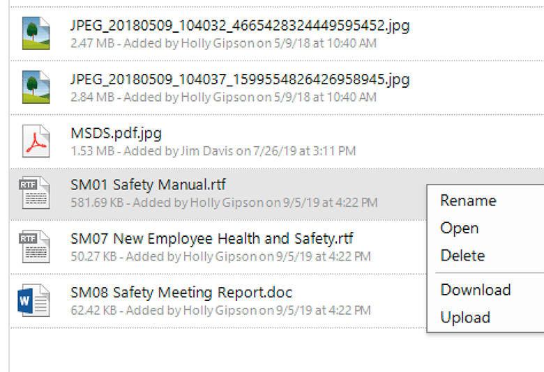Select Download in the context menu

coord(476,290)
